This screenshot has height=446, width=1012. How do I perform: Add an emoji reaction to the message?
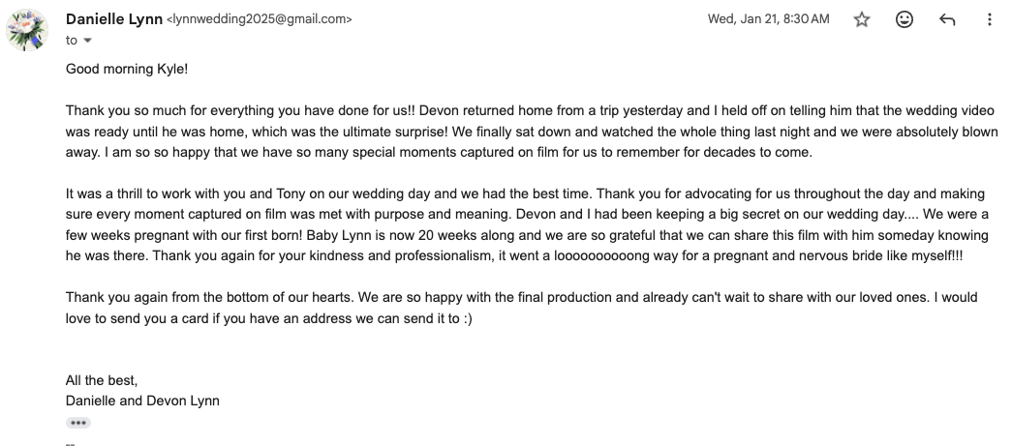pyautogui.click(x=905, y=19)
